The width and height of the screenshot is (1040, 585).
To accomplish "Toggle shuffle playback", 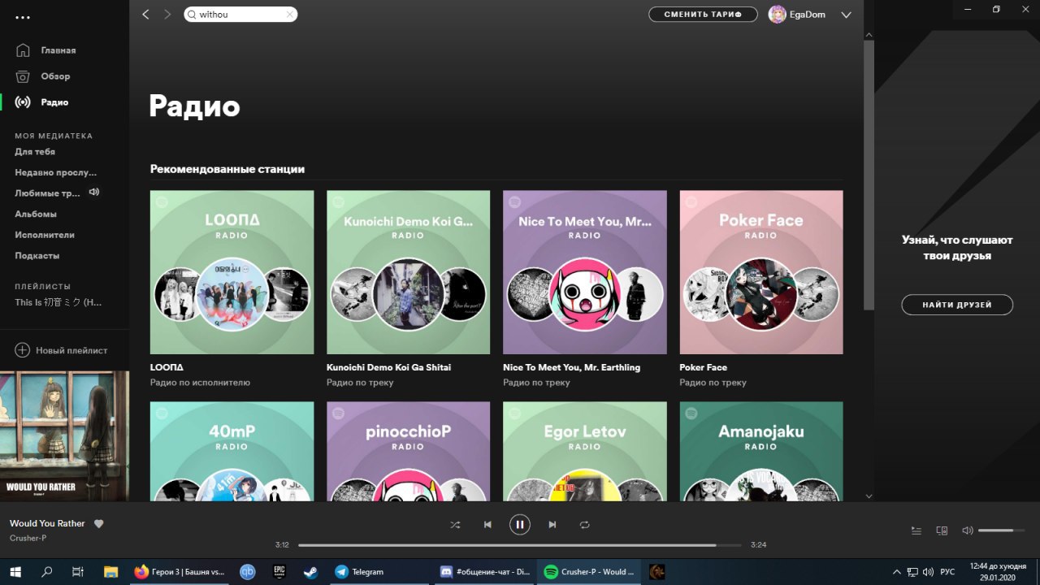I will tap(455, 525).
